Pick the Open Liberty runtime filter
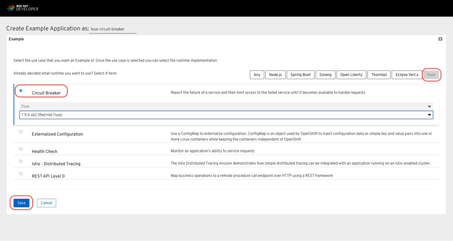Screen dimensions: 453x241 pyautogui.click(x=351, y=75)
